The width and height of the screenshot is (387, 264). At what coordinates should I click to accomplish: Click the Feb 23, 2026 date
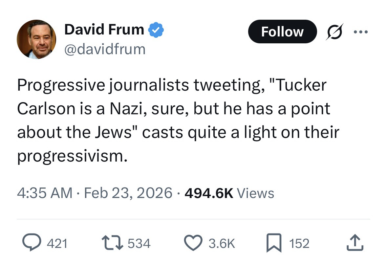[128, 193]
